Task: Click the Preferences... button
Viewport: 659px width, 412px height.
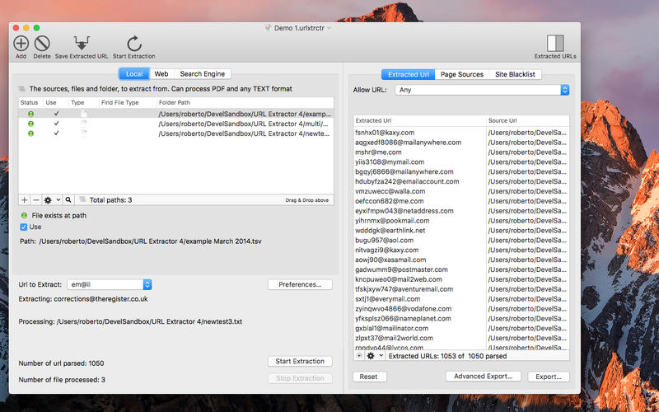Action: (300, 284)
